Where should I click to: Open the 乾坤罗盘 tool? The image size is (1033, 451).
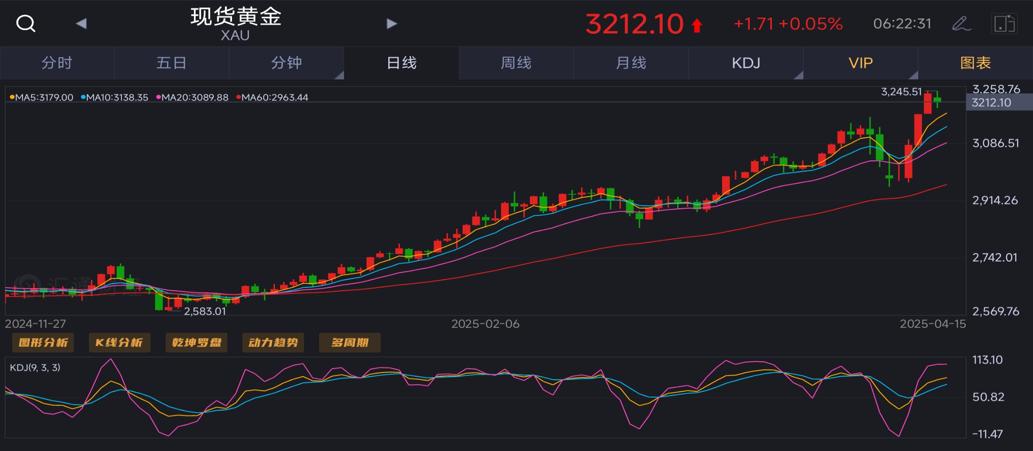click(196, 342)
